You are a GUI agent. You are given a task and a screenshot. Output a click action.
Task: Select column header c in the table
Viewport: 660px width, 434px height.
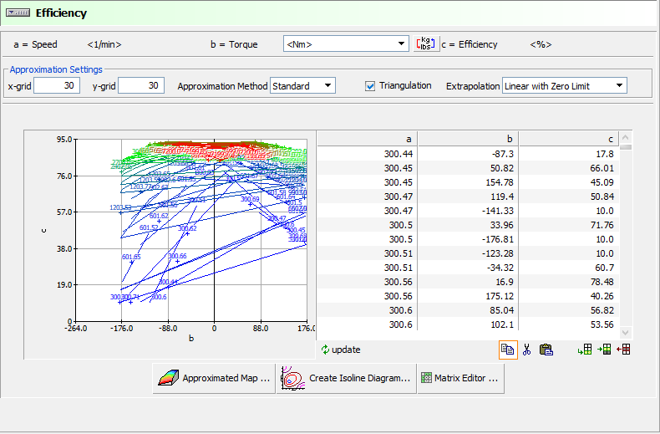coord(568,139)
